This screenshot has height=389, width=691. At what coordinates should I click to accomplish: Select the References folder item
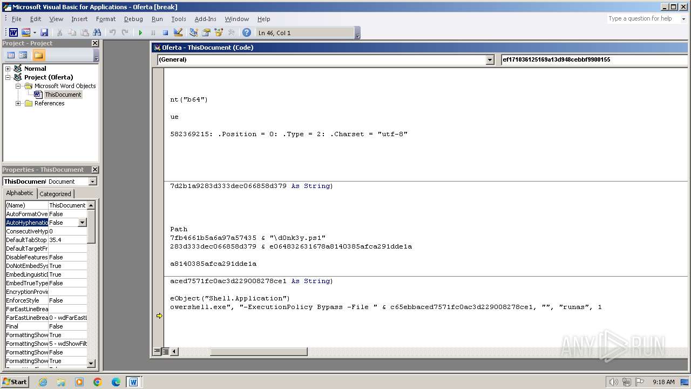click(x=49, y=103)
